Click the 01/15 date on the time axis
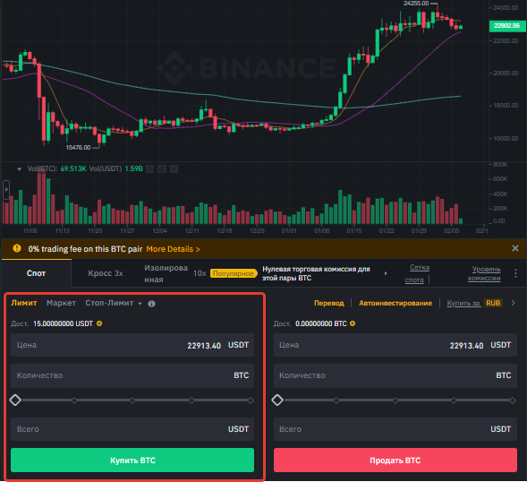Viewport: 527px width, 482px height. (354, 231)
